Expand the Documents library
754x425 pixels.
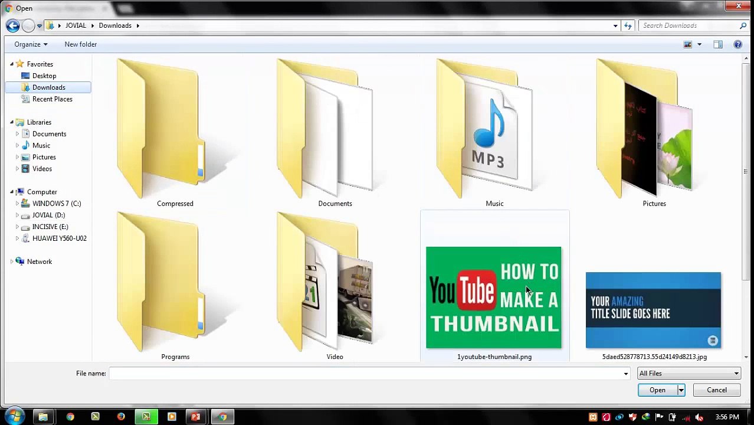pos(17,134)
